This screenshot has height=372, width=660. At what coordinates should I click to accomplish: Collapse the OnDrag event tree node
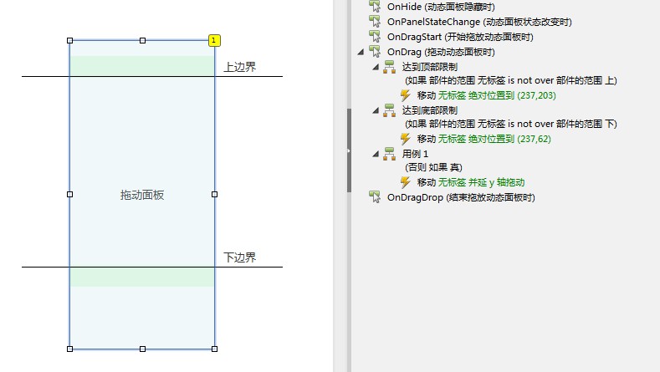pyautogui.click(x=361, y=52)
